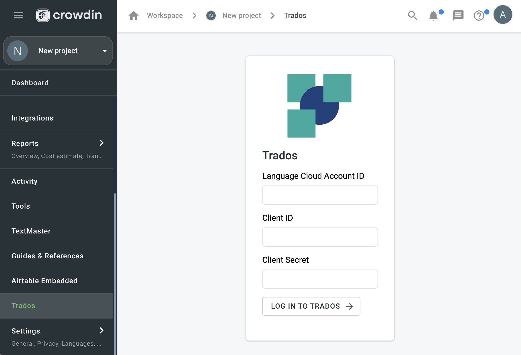Focus the Client ID field
This screenshot has height=355, width=521.
pyautogui.click(x=320, y=237)
